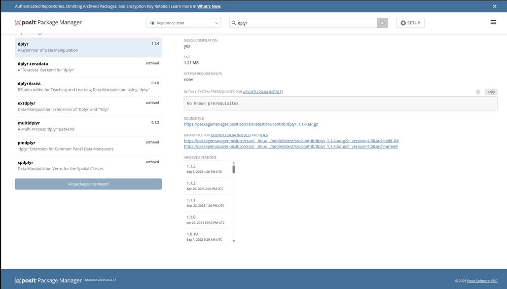Screen dimensions: 507x289
Task: Open Ubuntu 24.04 (Noble) prerequisites link
Action: coord(263,92)
